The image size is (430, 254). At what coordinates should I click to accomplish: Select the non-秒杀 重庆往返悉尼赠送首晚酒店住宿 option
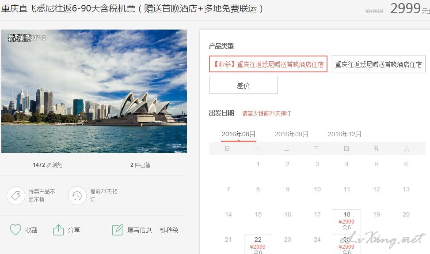(x=378, y=64)
